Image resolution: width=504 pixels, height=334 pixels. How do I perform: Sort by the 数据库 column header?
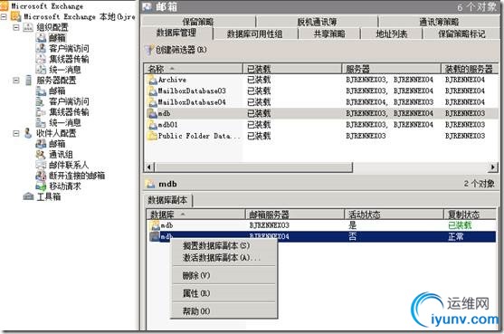click(196, 215)
